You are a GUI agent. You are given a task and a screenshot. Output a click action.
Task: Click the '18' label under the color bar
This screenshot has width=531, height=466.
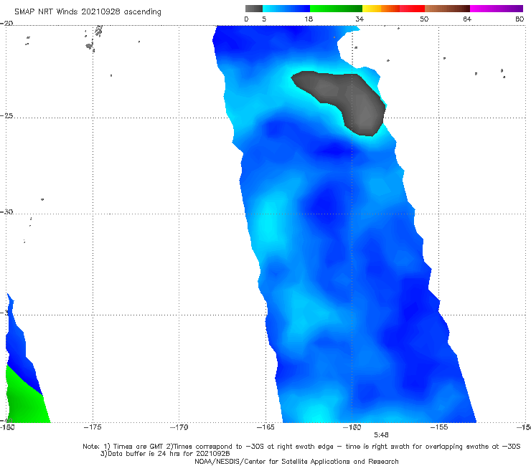click(309, 19)
